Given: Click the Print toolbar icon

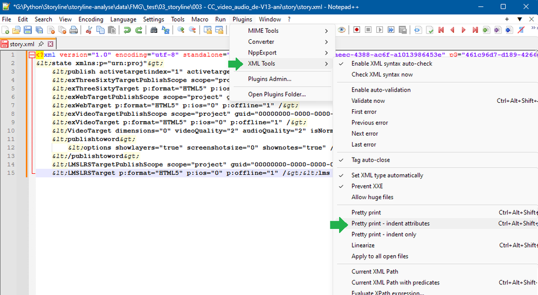Looking at the screenshot, I should tap(73, 30).
